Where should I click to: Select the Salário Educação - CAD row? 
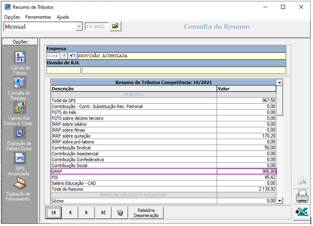[x=163, y=183]
